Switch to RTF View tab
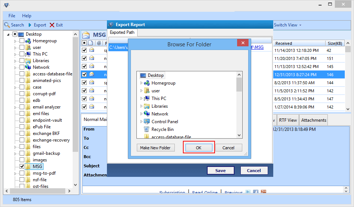This screenshot has width=354, height=207. click(288, 120)
